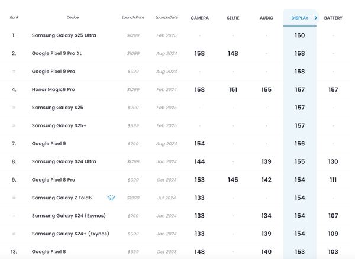The width and height of the screenshot is (355, 259).
Task: Click the foldable icon beside Galaxy Z Fold6
Action: tap(111, 198)
